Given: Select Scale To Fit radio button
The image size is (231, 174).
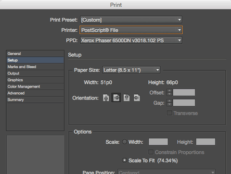Looking at the screenshot, I should (125, 161).
